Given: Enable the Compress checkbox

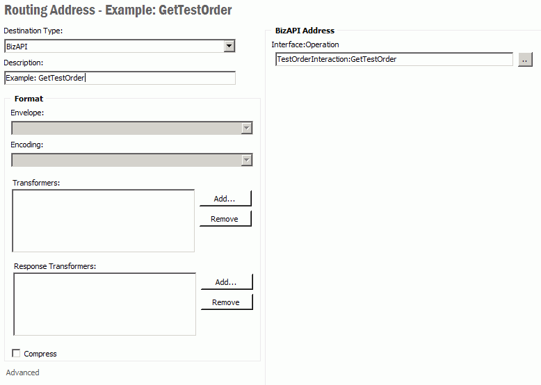Looking at the screenshot, I should [17, 354].
